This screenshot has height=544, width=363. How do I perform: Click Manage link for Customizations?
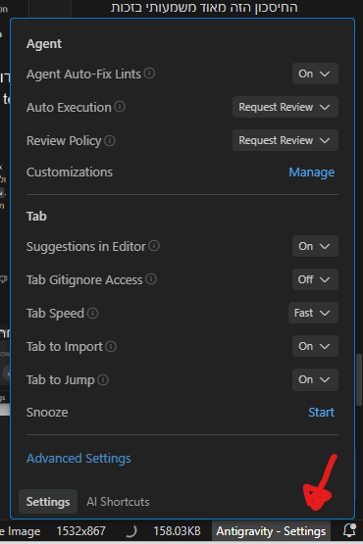click(x=312, y=173)
